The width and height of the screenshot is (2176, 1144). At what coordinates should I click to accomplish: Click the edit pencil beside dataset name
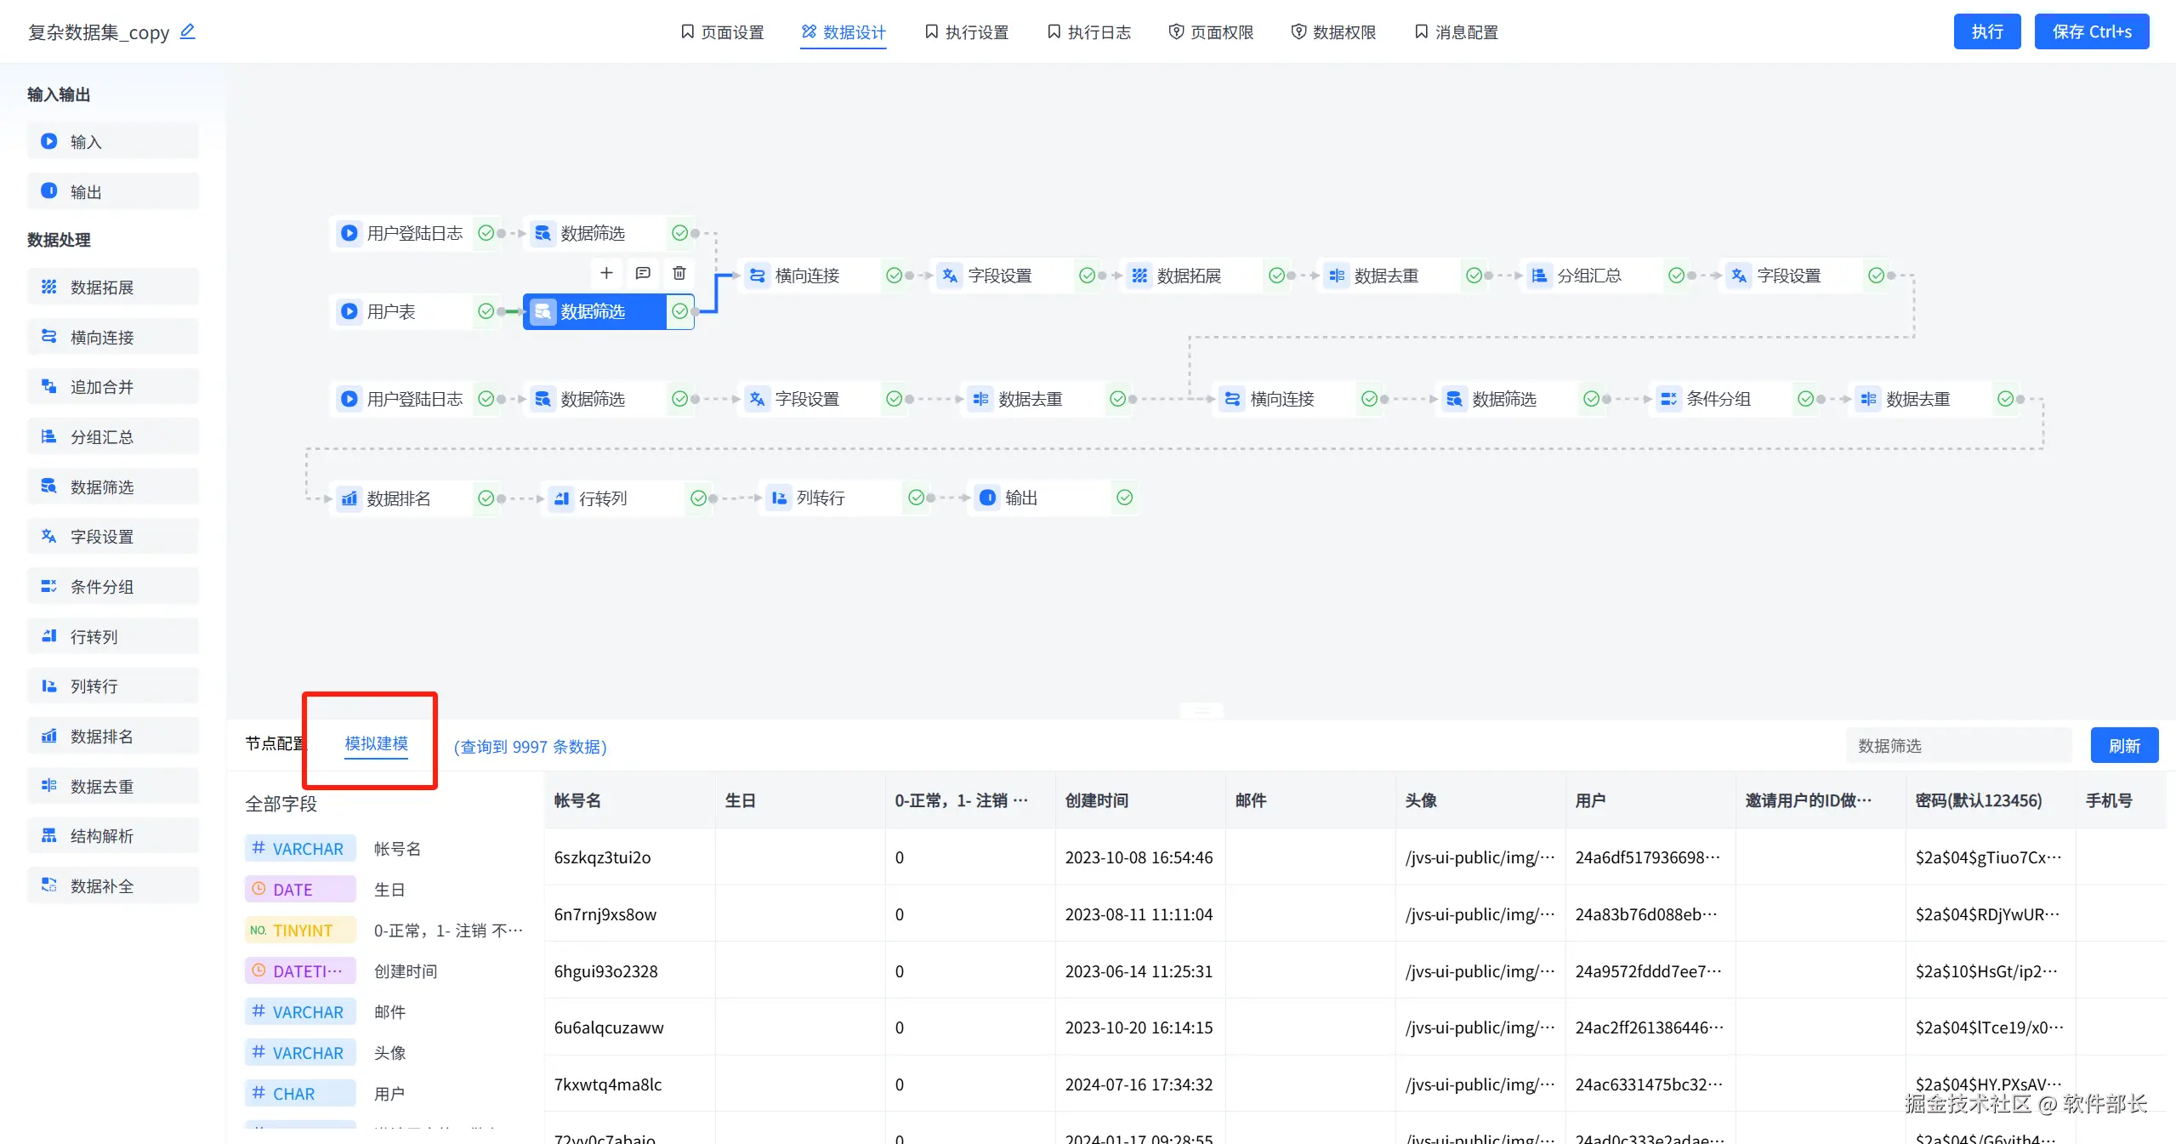[x=188, y=31]
